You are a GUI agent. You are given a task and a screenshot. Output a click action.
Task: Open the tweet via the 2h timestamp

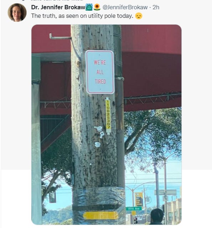pos(156,7)
